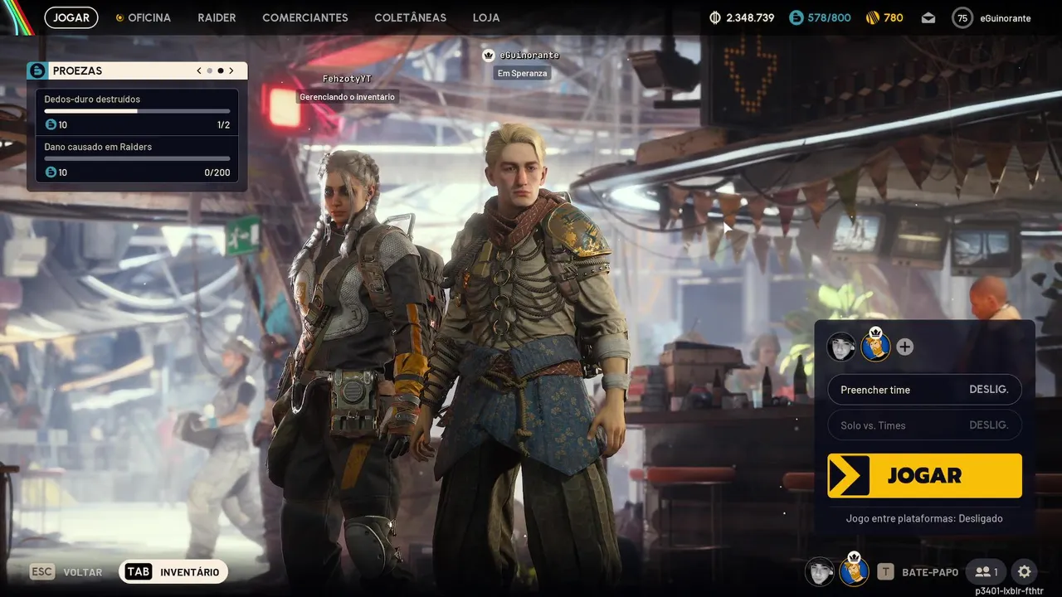Go to the COLETÂNEAS tab
Viewport: 1062px width, 597px height.
pyautogui.click(x=410, y=17)
